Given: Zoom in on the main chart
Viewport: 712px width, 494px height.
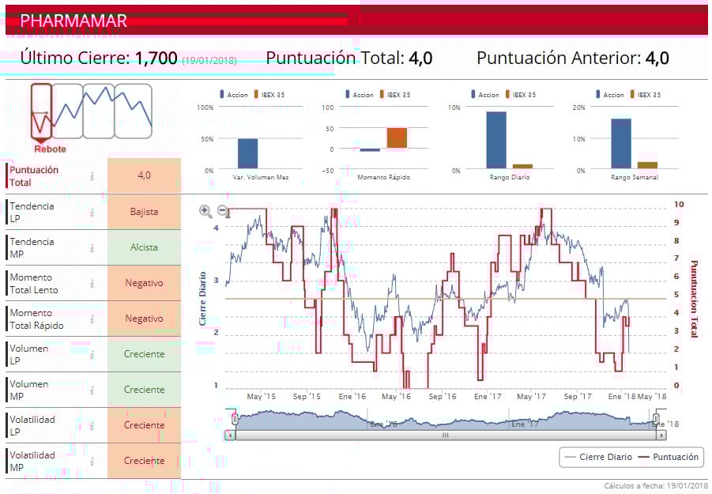Looking at the screenshot, I should click(x=205, y=211).
